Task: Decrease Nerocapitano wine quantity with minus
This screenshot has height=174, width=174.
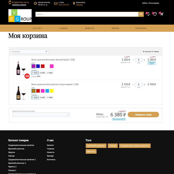Action: tap(133, 84)
